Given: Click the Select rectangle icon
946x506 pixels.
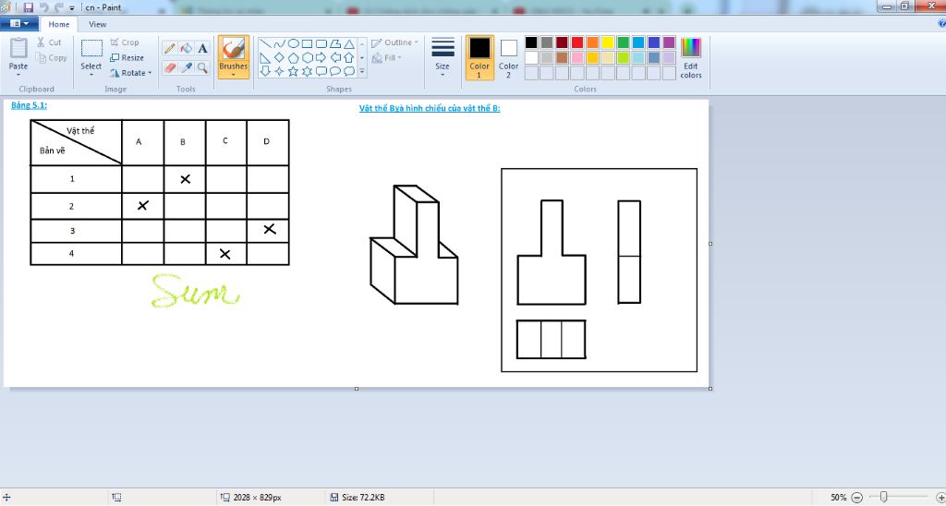Looking at the screenshot, I should click(91, 49).
